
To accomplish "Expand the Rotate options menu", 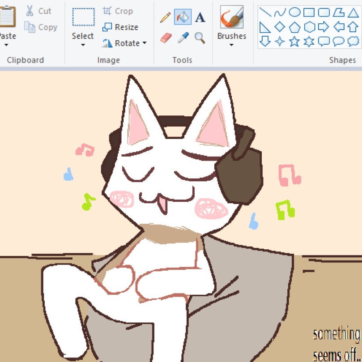I will tap(145, 43).
